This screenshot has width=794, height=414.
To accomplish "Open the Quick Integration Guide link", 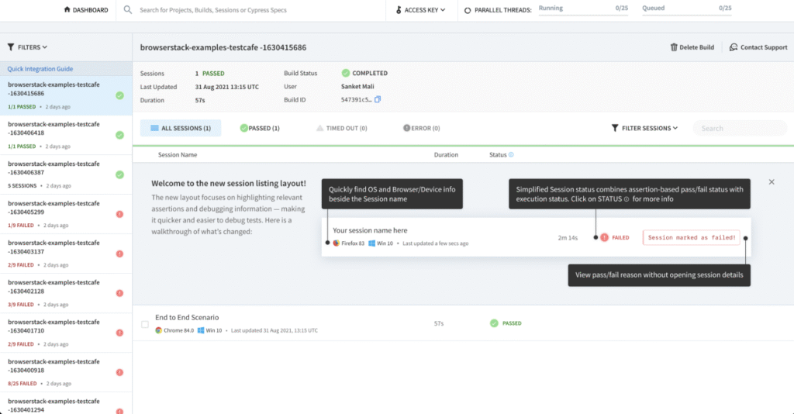I will click(40, 69).
